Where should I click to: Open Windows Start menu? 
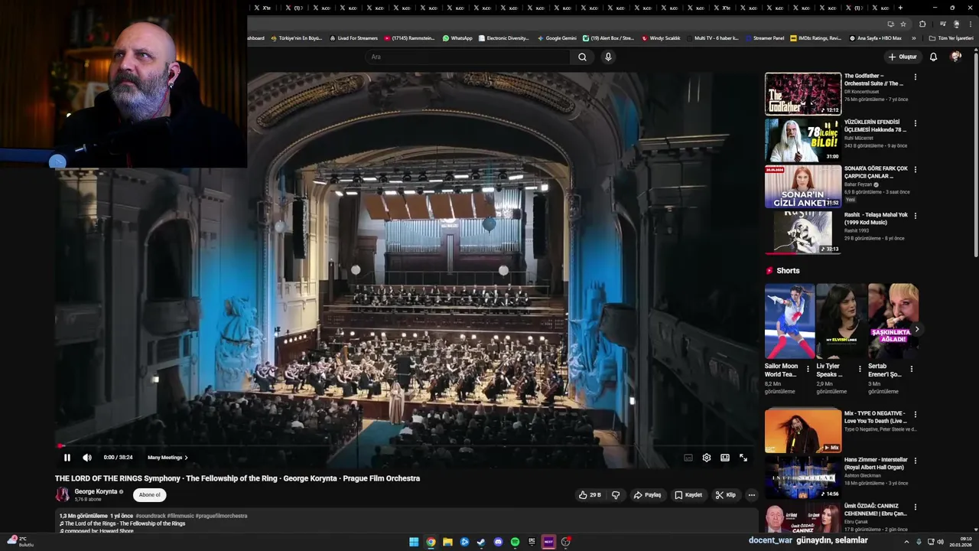point(414,542)
